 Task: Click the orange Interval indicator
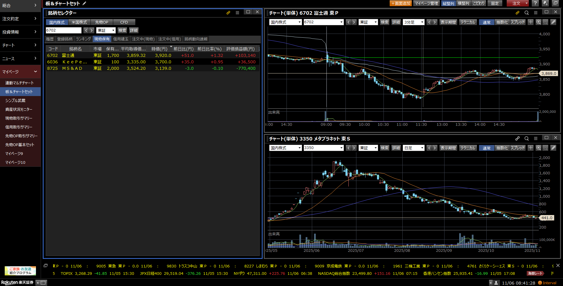point(547,283)
